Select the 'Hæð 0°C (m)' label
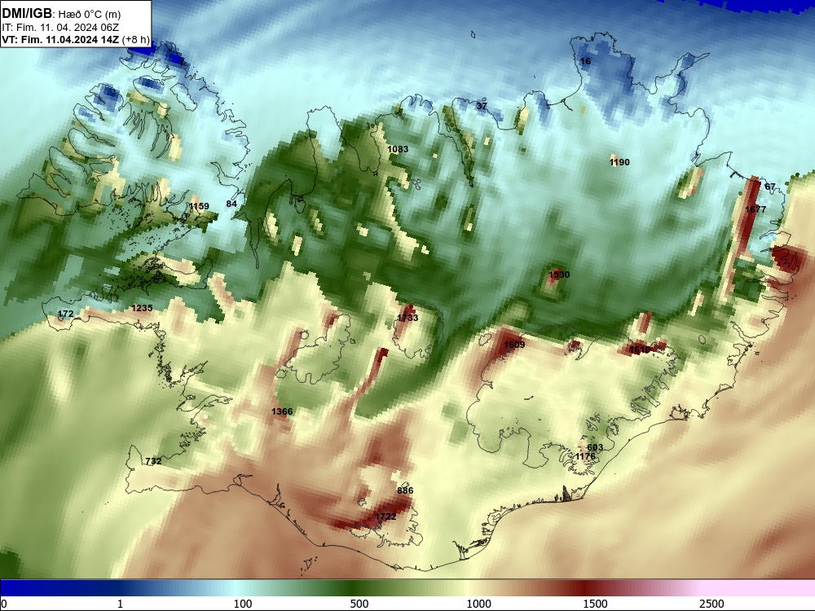The height and width of the screenshot is (611, 815). [89, 14]
